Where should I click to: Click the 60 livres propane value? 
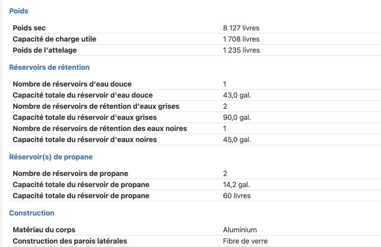coord(237,196)
